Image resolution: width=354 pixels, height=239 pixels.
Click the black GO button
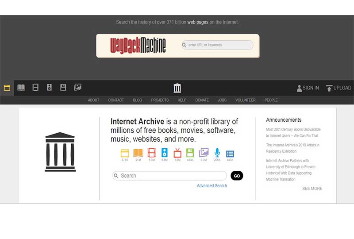(237, 176)
